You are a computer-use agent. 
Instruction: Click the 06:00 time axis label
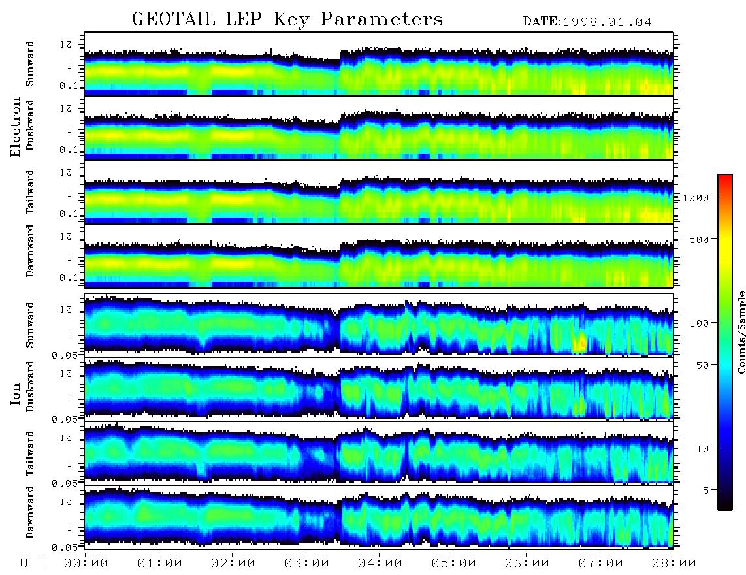527,563
